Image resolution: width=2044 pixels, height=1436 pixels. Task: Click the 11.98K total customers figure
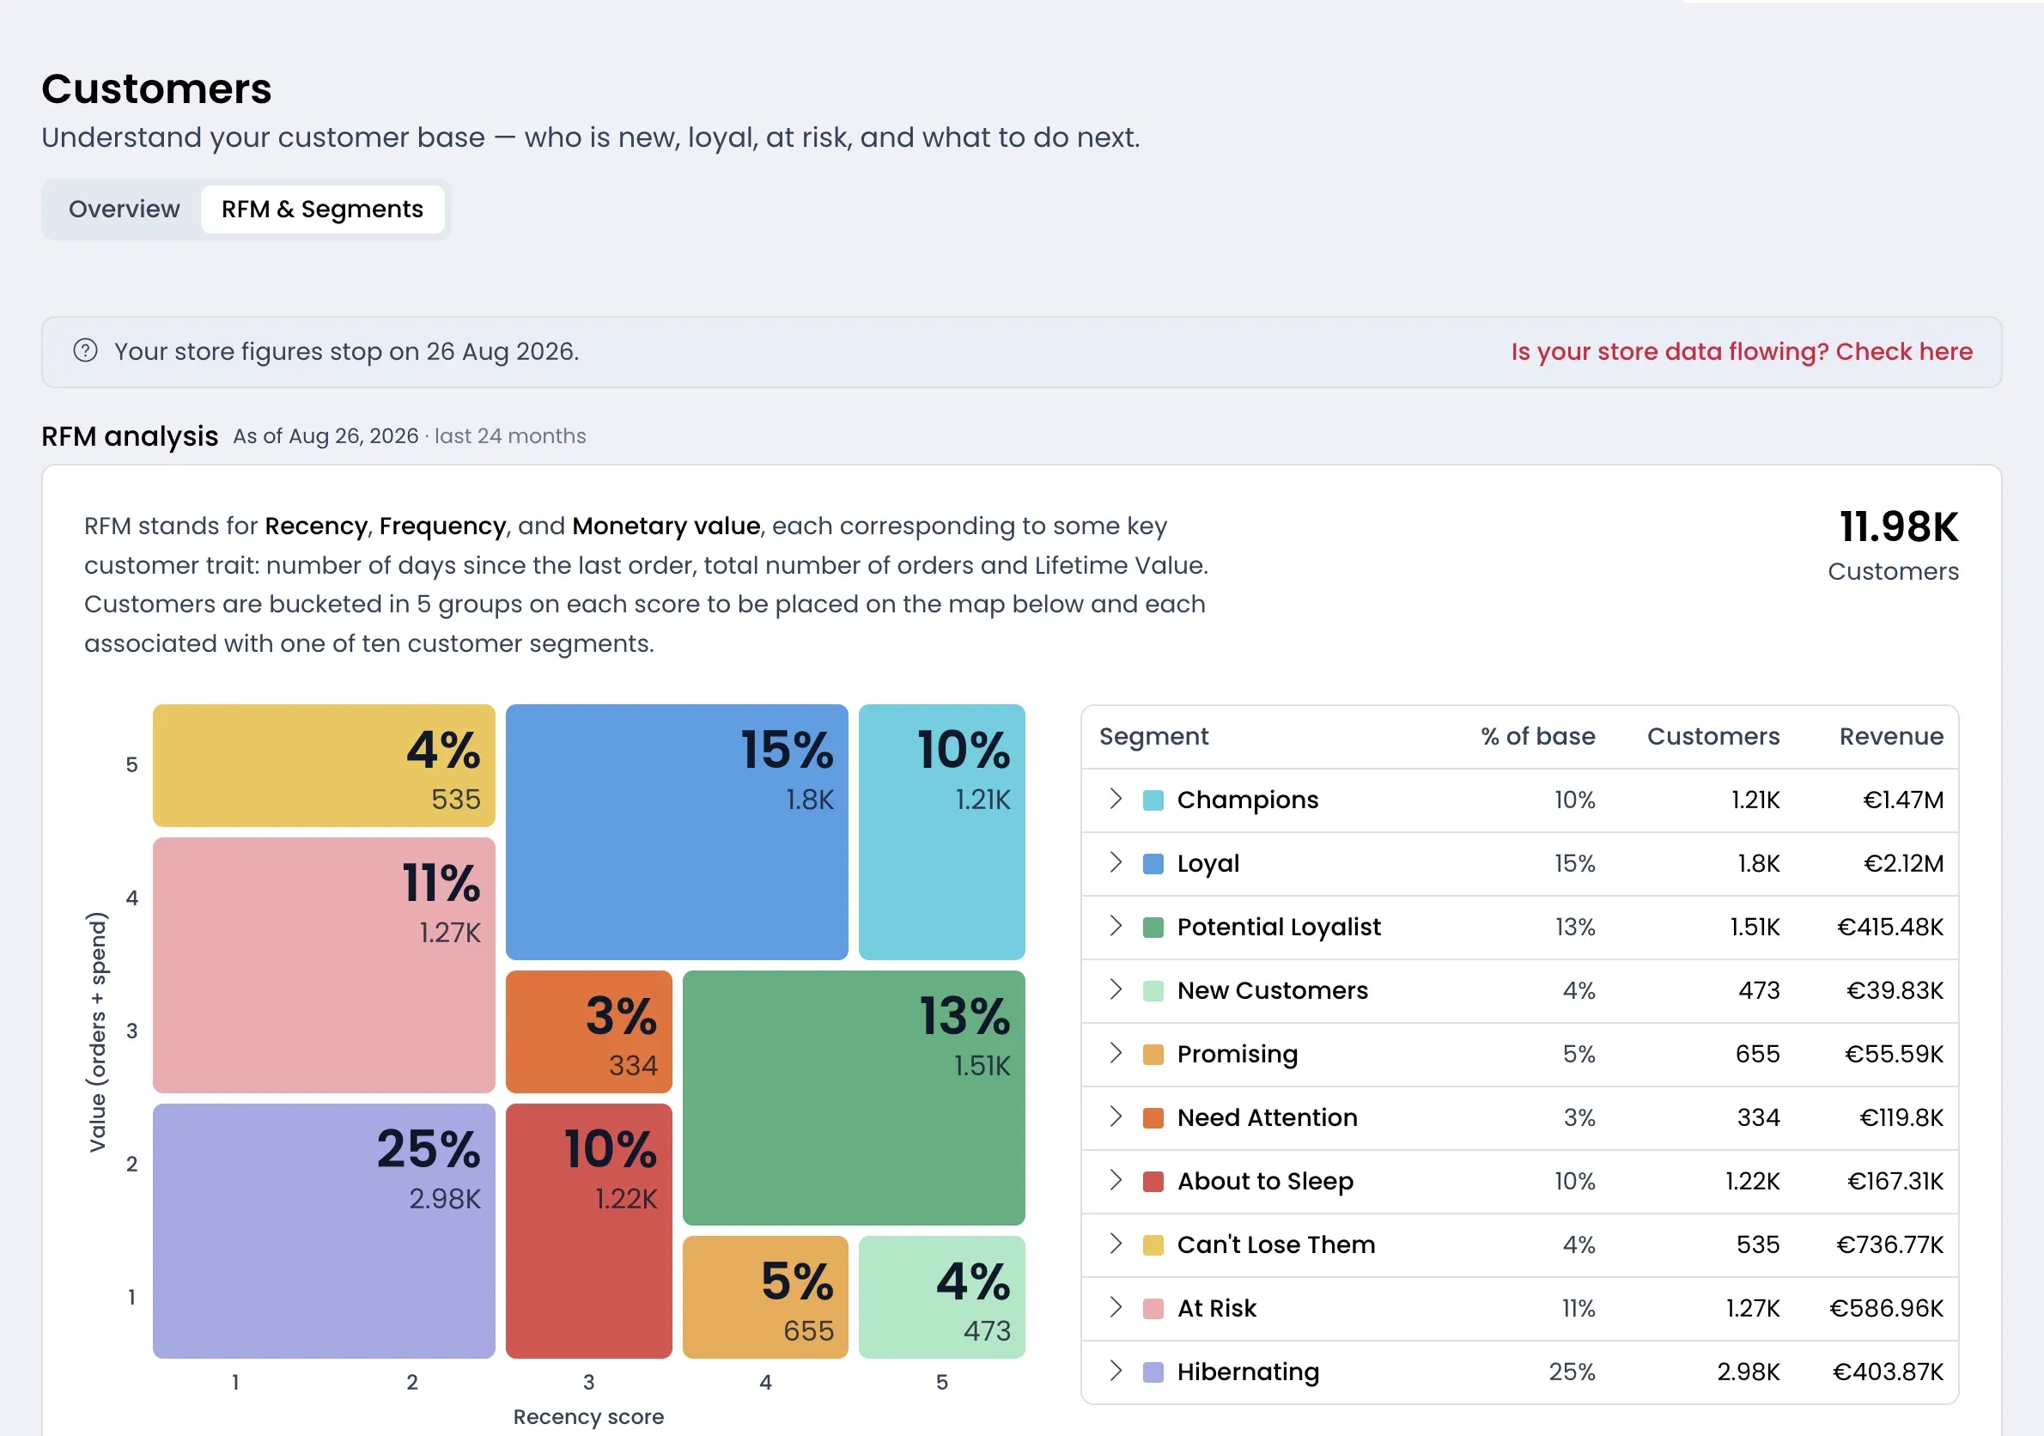[x=1898, y=527]
